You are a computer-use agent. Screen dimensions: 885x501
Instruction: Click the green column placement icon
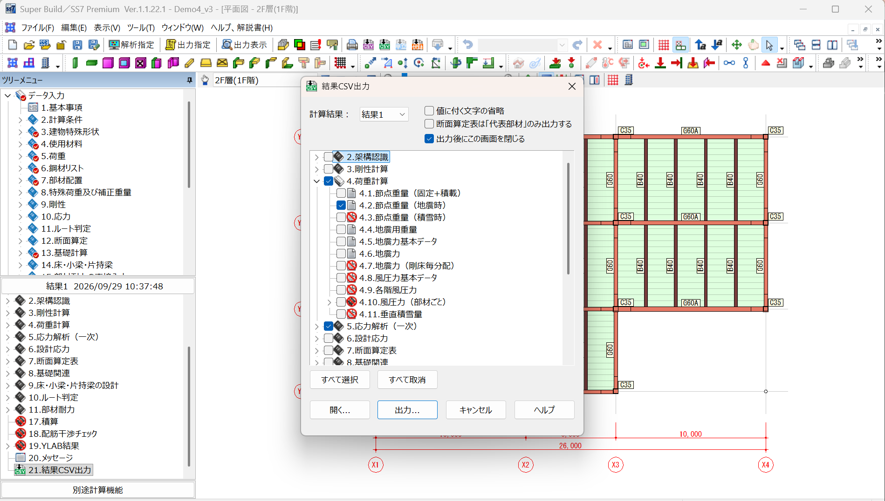[x=75, y=63]
